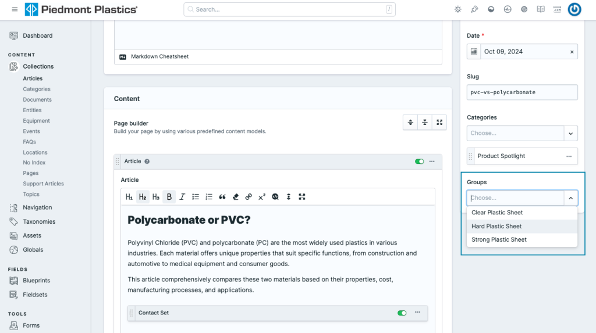Toggle fullscreen for the page builder
This screenshot has height=333, width=596.
(x=439, y=122)
